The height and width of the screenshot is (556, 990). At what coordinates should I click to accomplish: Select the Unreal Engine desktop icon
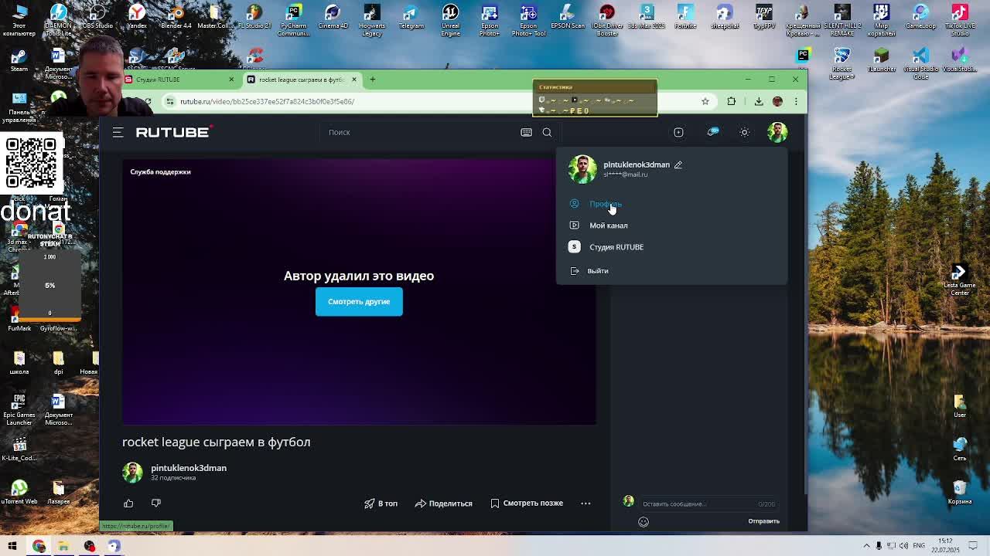point(450,20)
